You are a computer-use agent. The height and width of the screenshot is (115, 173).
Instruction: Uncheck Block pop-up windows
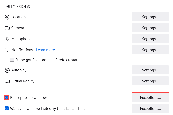coord(6,97)
